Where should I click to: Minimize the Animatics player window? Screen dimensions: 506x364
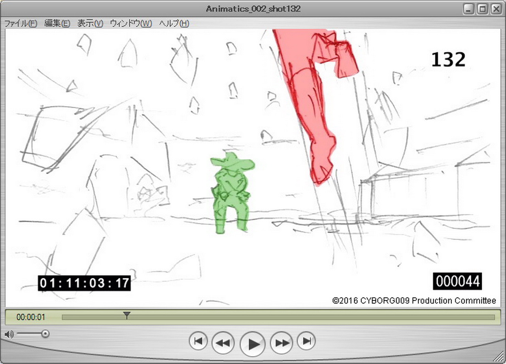pos(469,9)
